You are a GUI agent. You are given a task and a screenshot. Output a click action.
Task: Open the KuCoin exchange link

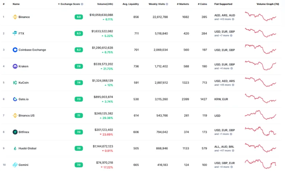[24, 83]
